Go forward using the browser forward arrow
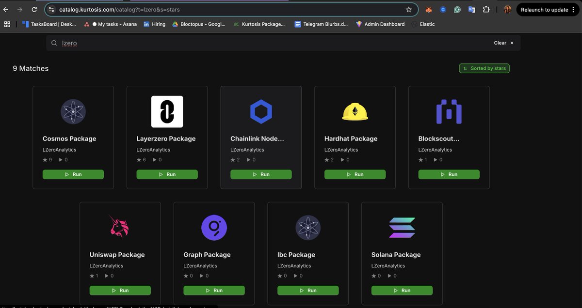The width and height of the screenshot is (582, 308). tap(20, 9)
